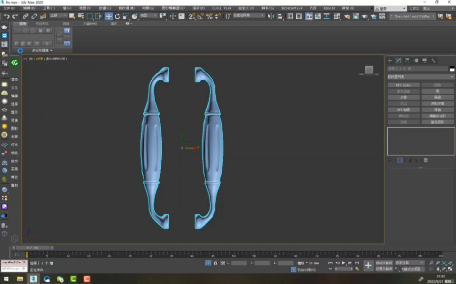
Task: Click the UVW mapping modifier button
Action: pos(403,109)
